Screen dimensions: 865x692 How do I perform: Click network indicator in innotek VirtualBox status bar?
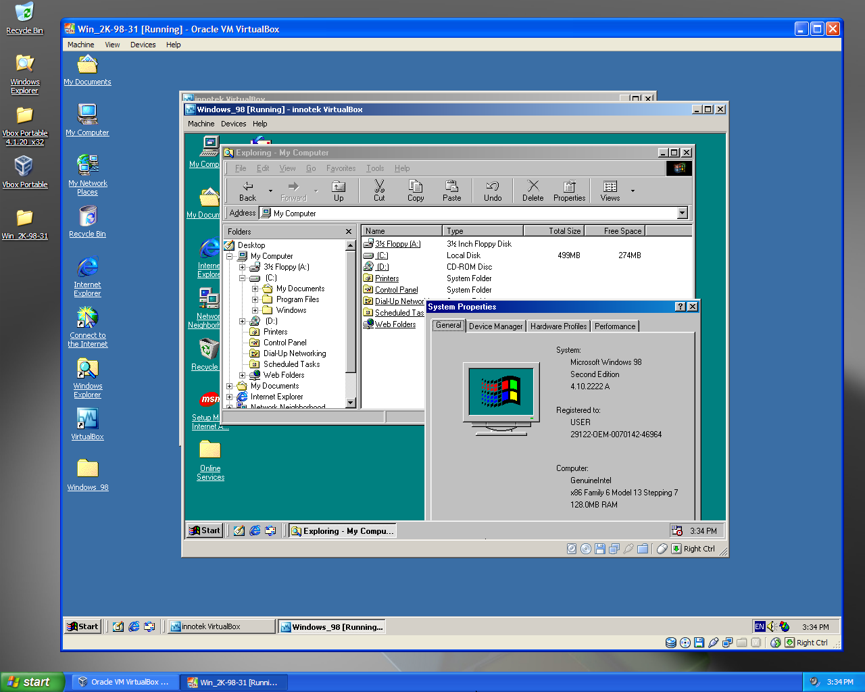(x=614, y=549)
